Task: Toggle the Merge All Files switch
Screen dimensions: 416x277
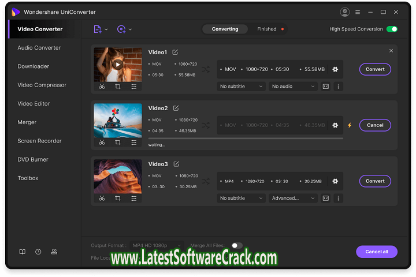Action: pos(237,245)
